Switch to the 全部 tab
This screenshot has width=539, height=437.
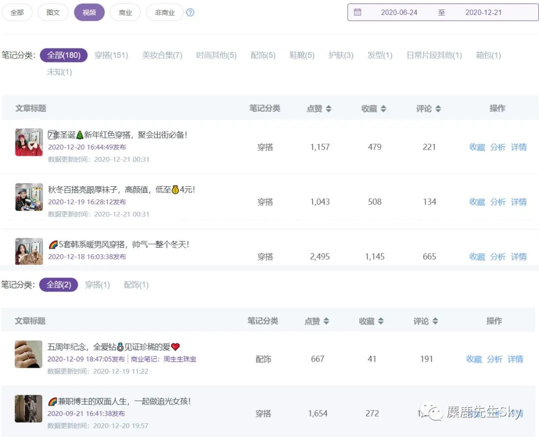[17, 12]
